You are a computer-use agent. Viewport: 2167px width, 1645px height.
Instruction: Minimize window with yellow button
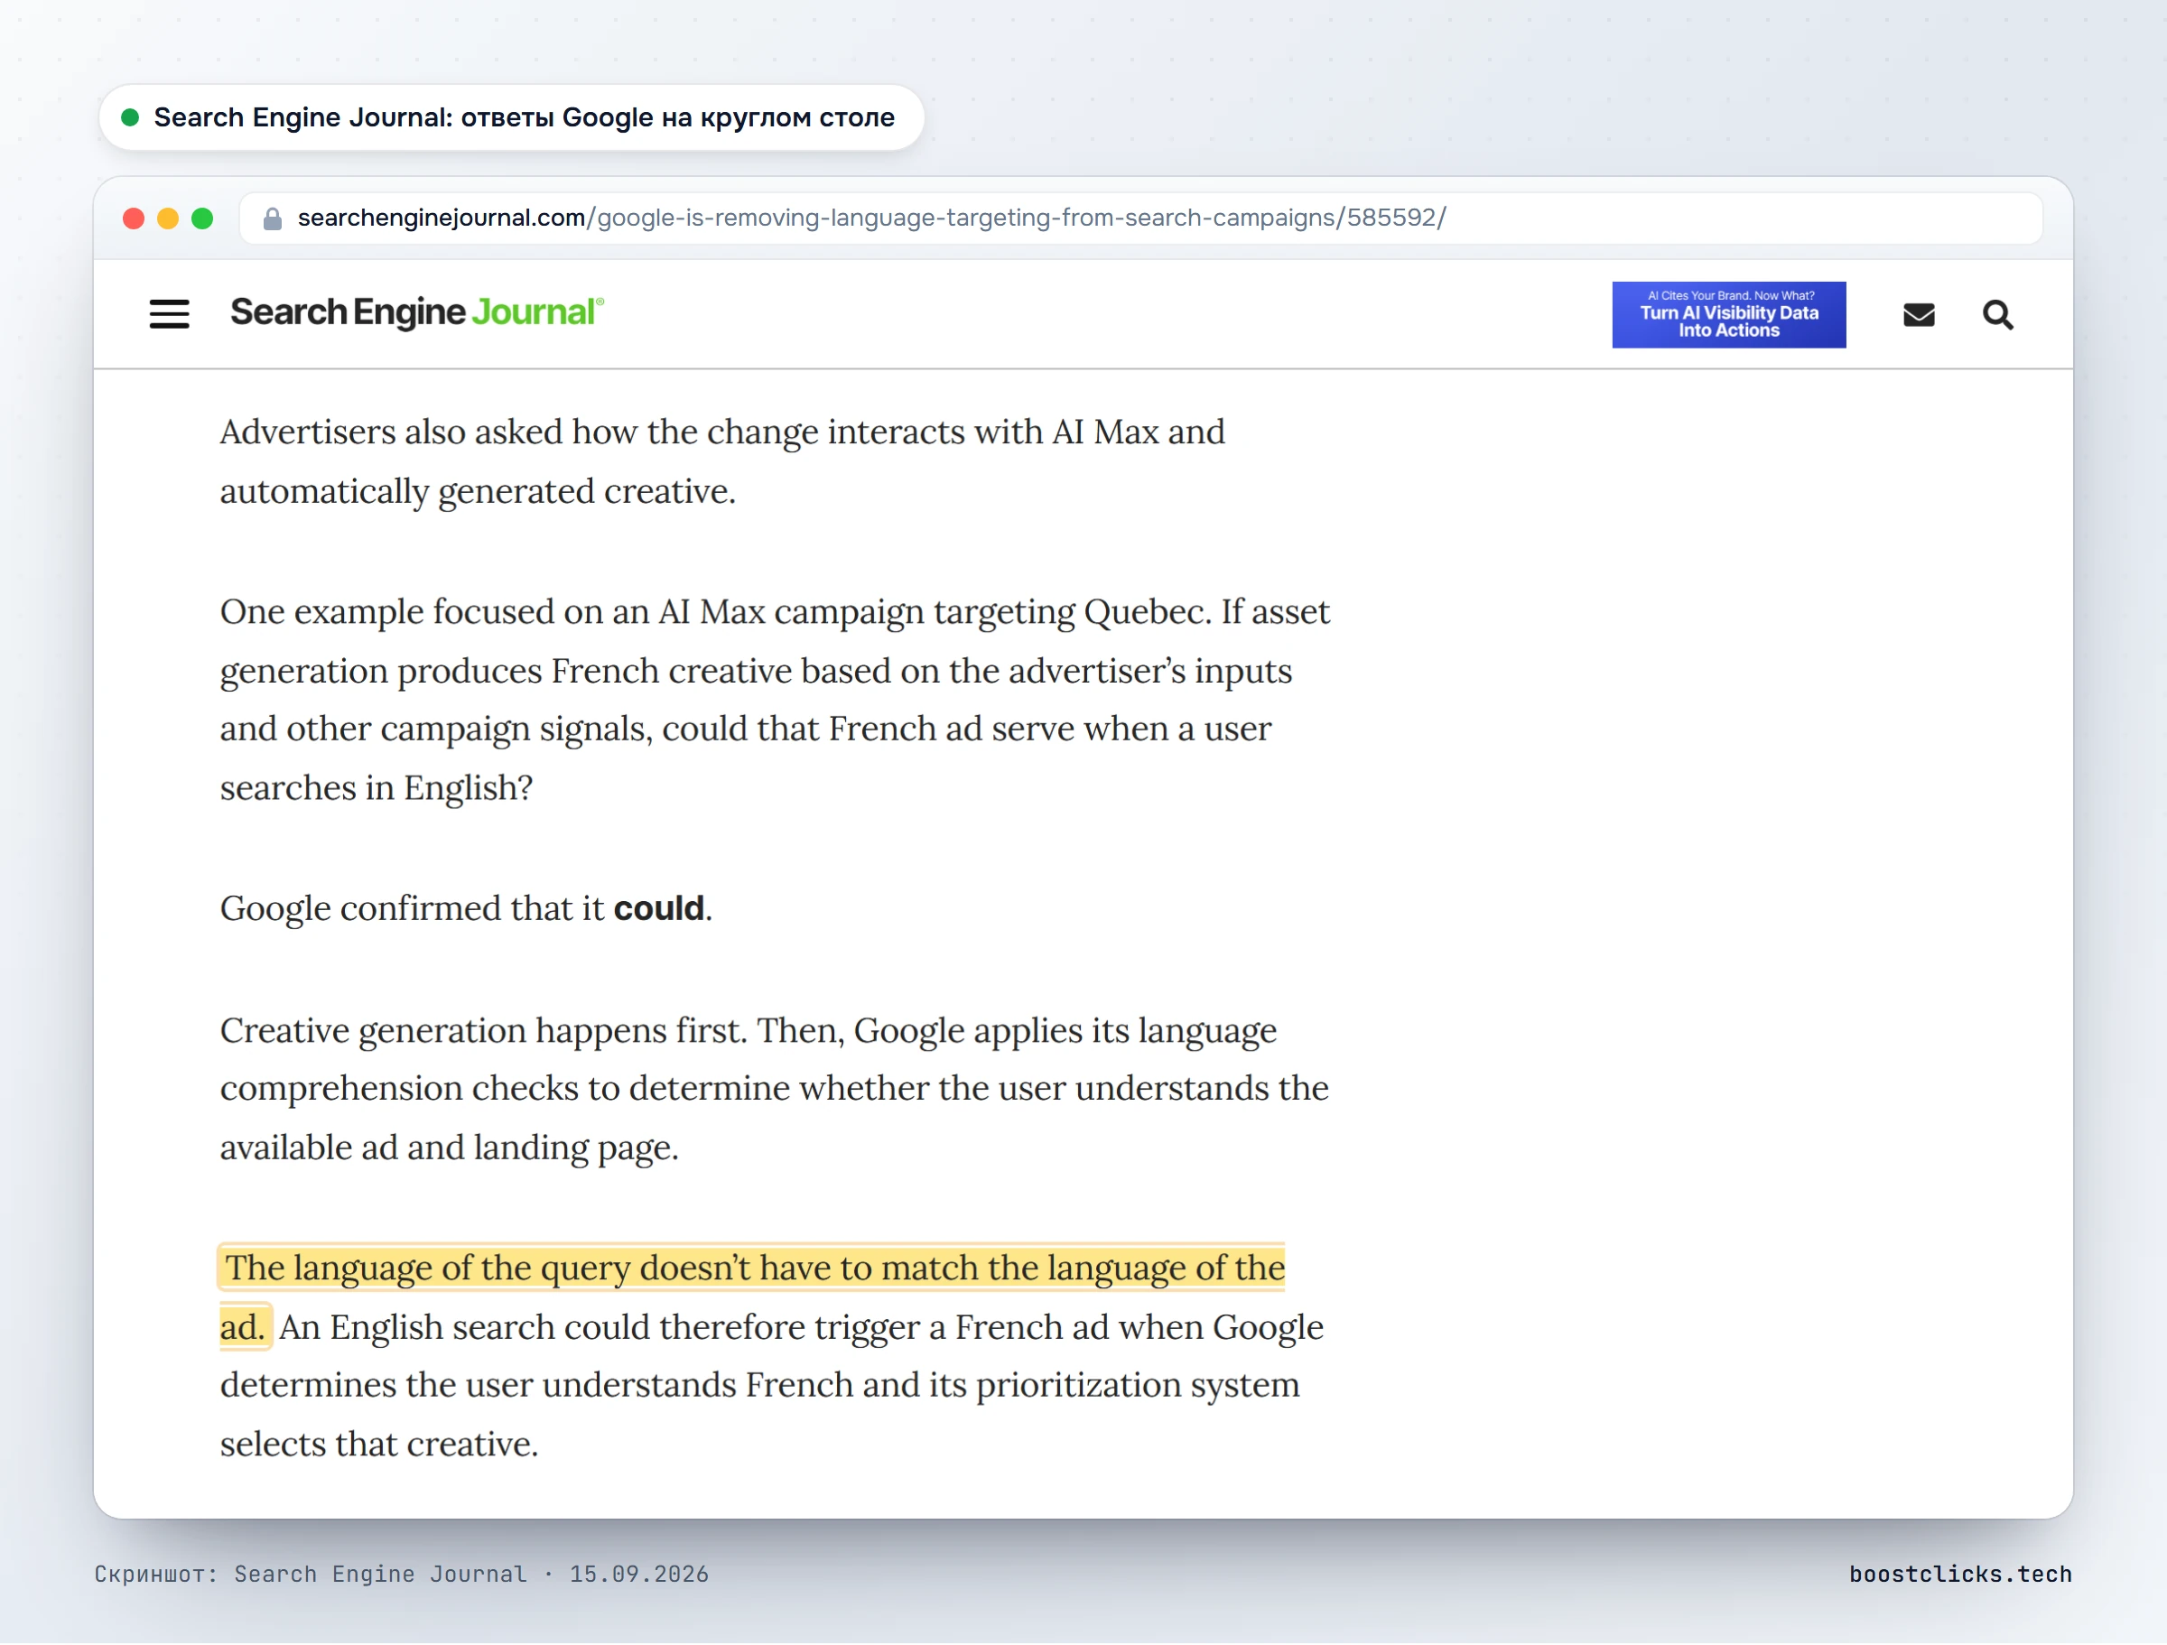pyautogui.click(x=169, y=218)
